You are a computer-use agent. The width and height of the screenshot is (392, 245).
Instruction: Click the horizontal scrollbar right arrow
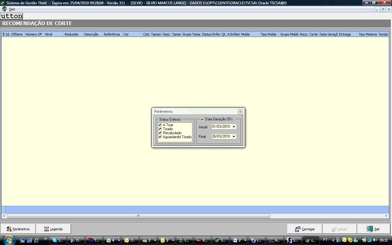(386, 216)
